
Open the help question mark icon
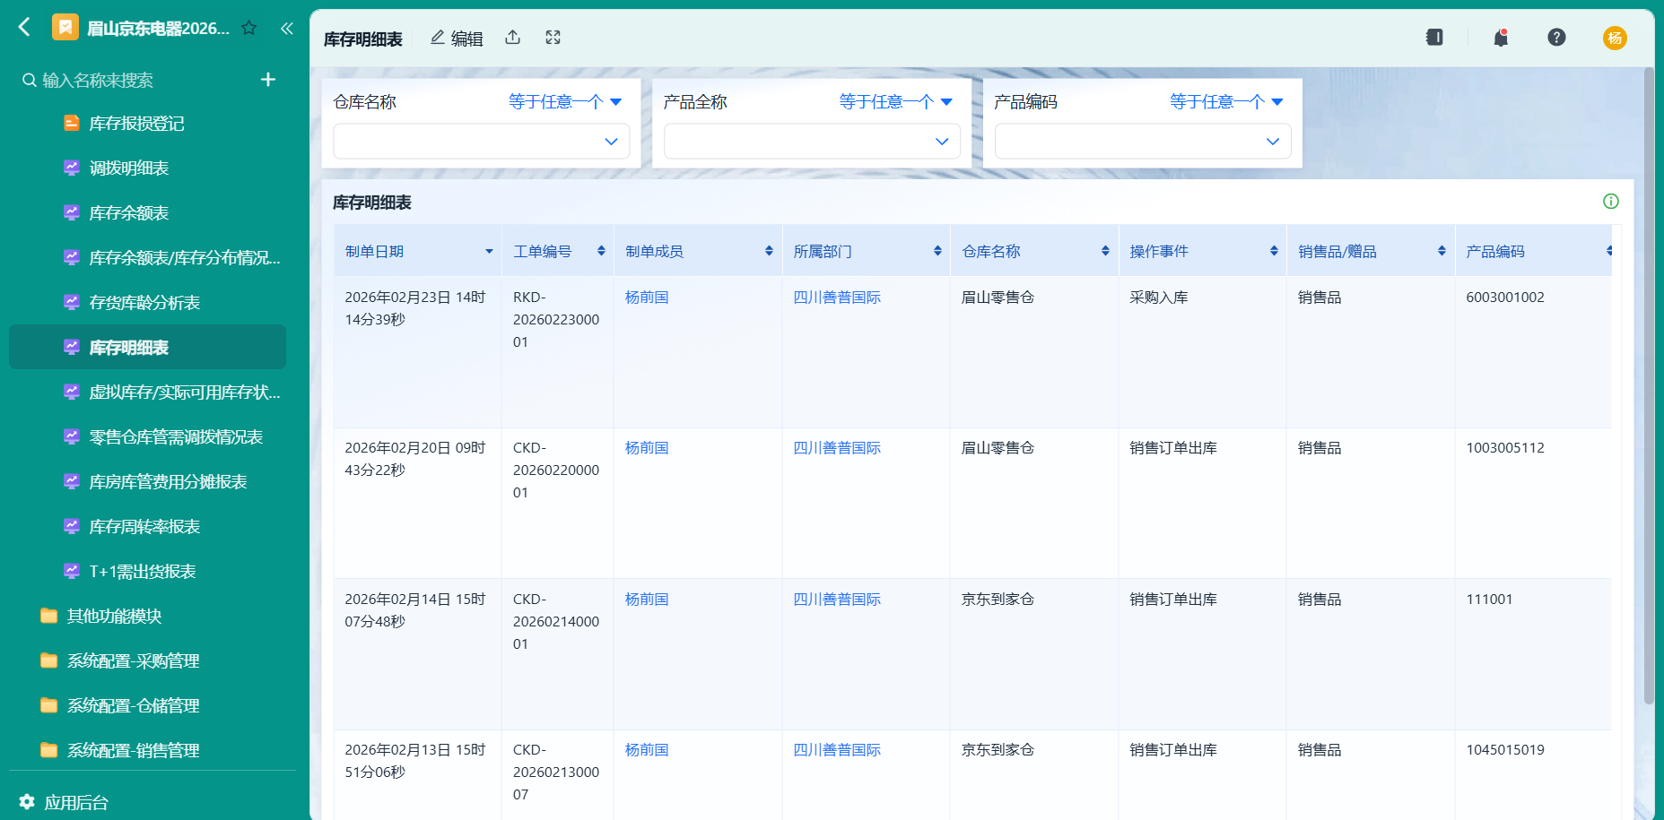click(x=1556, y=38)
